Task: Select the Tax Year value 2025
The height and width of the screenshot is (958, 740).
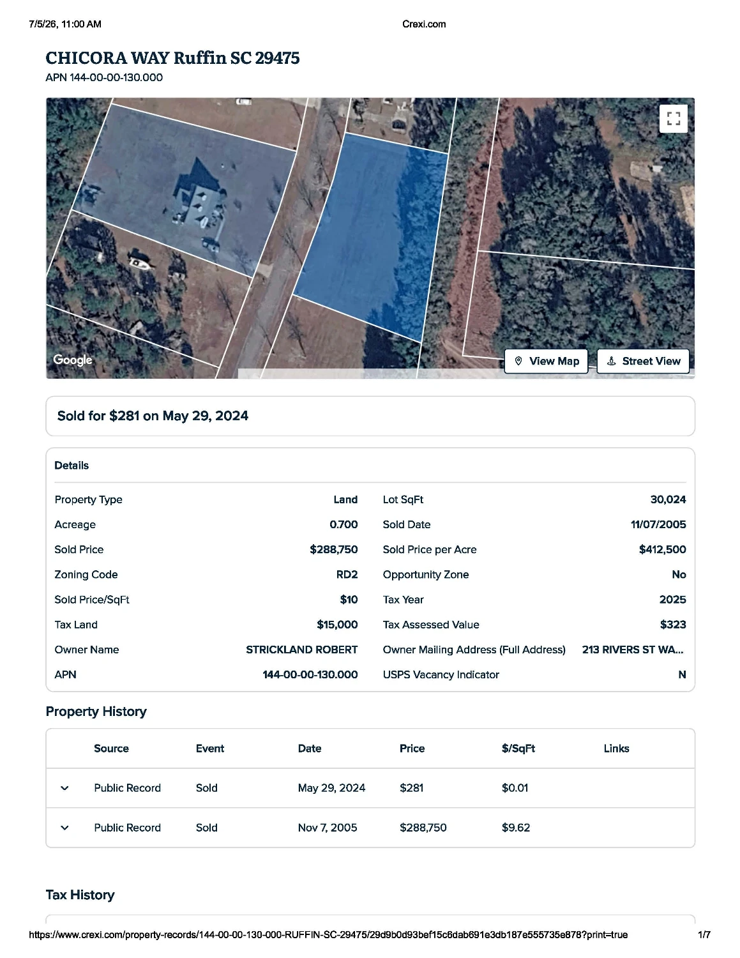Action: (672, 600)
